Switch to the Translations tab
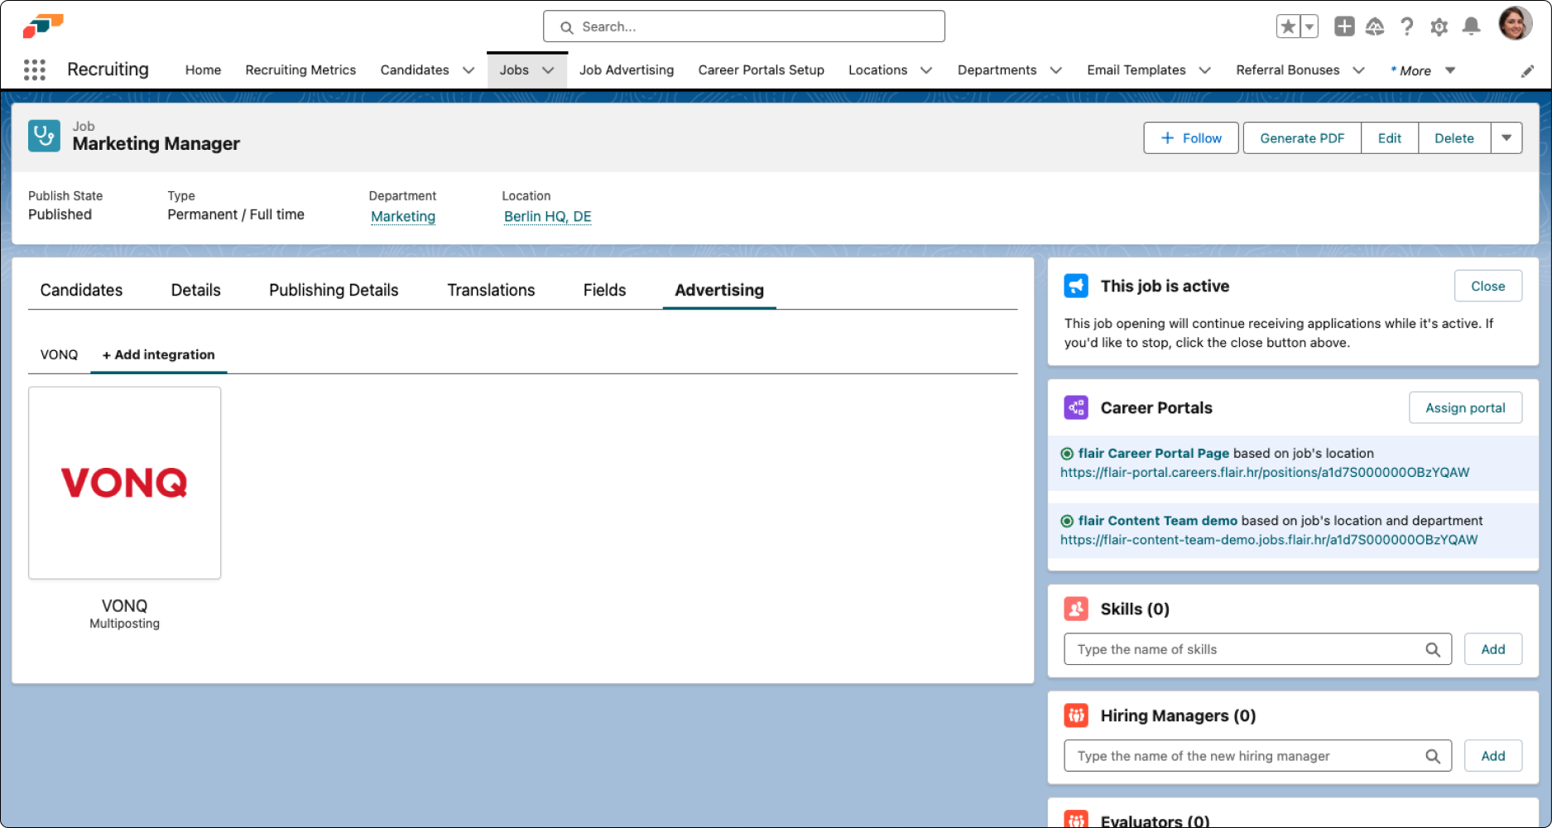Image resolution: width=1552 pixels, height=828 pixels. 491,290
